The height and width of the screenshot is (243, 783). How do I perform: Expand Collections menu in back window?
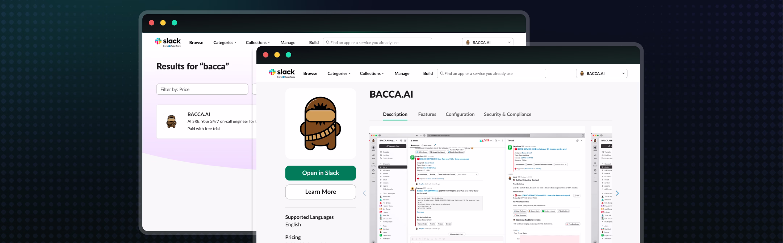coord(258,43)
